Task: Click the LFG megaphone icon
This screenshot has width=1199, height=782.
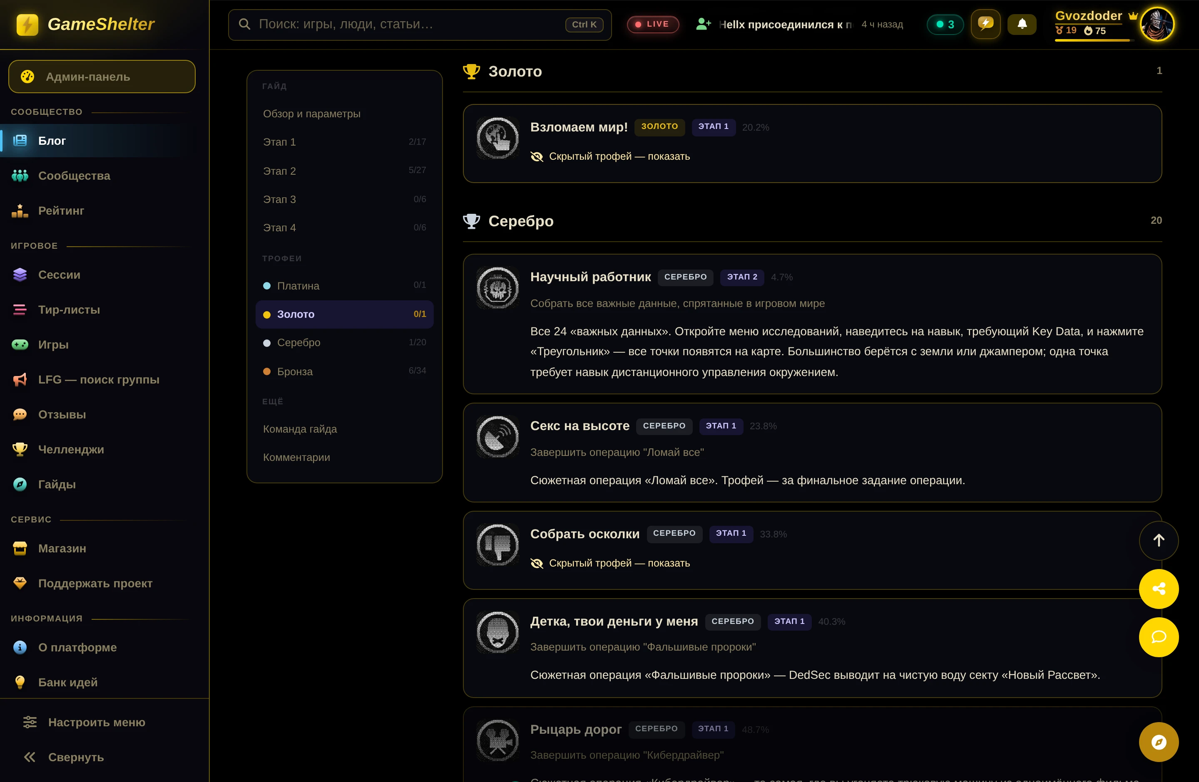Action: (20, 379)
